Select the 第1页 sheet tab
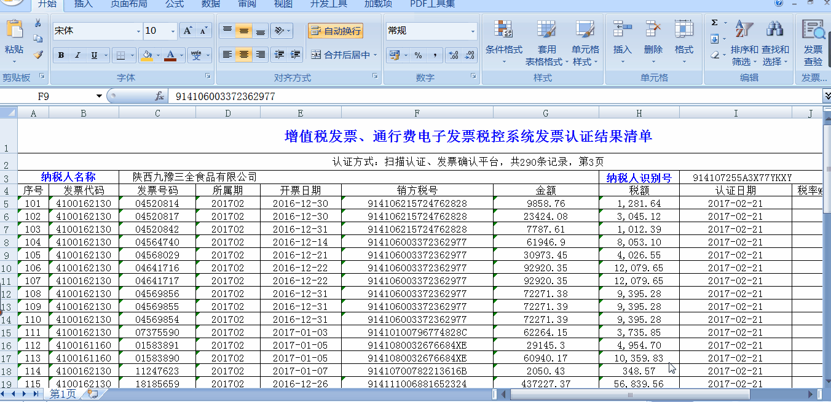Viewport: 831px width, 402px height. coord(61,394)
